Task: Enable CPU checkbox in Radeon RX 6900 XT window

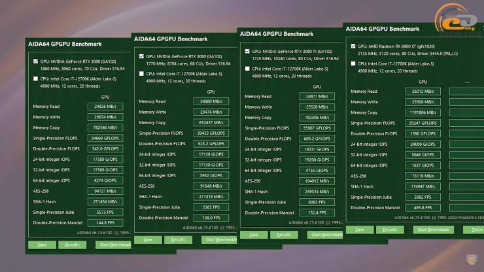Action: coord(353,63)
